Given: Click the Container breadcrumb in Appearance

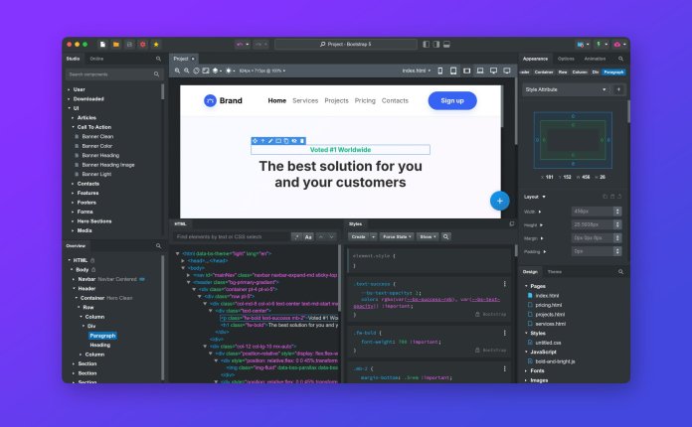Looking at the screenshot, I should coord(544,71).
